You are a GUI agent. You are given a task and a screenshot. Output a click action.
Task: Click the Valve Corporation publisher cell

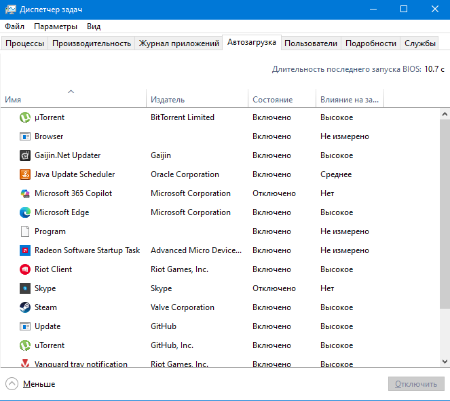[x=183, y=307]
